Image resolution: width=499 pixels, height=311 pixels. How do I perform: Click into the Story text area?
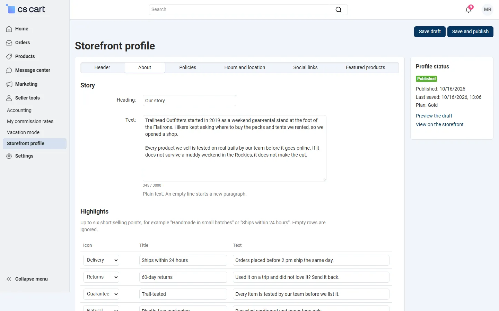pyautogui.click(x=235, y=148)
